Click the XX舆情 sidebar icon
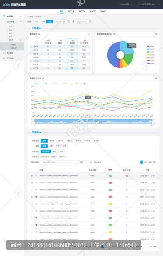The width and height of the screenshot is (163, 256). click(4, 17)
